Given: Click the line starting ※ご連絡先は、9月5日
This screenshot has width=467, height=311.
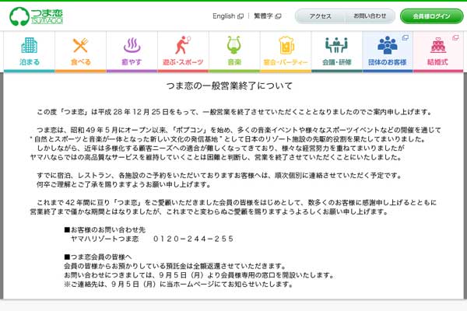Looking at the screenshot, I should [179, 285].
